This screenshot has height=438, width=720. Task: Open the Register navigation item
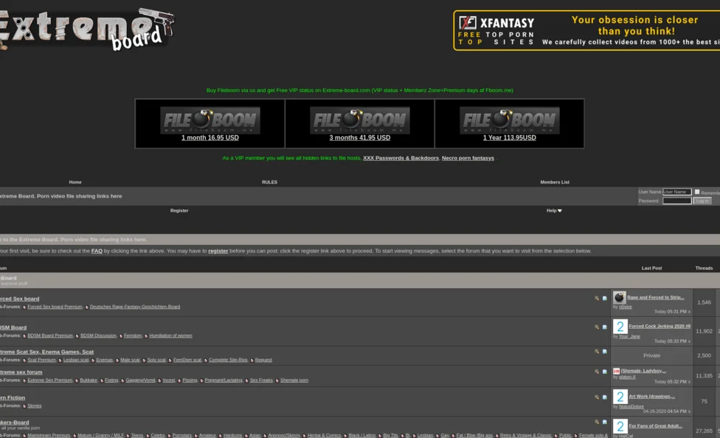(x=179, y=211)
